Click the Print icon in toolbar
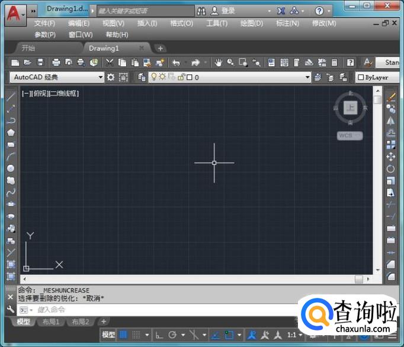Image resolution: width=404 pixels, height=347 pixels. point(56,62)
